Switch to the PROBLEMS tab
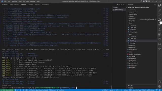 click(5, 5)
